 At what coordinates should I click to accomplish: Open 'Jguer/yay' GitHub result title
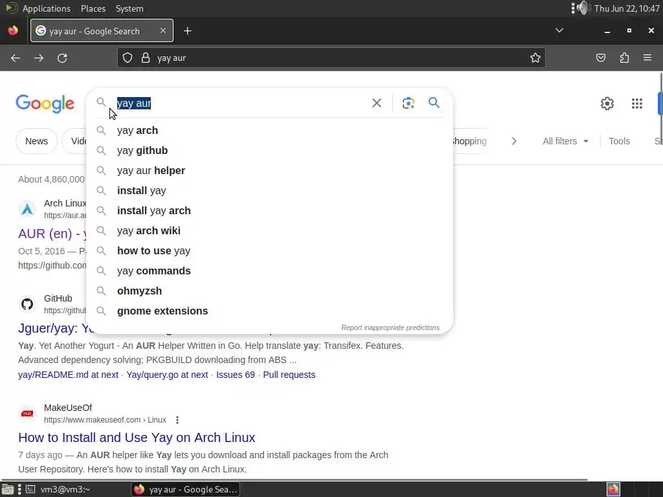point(52,328)
